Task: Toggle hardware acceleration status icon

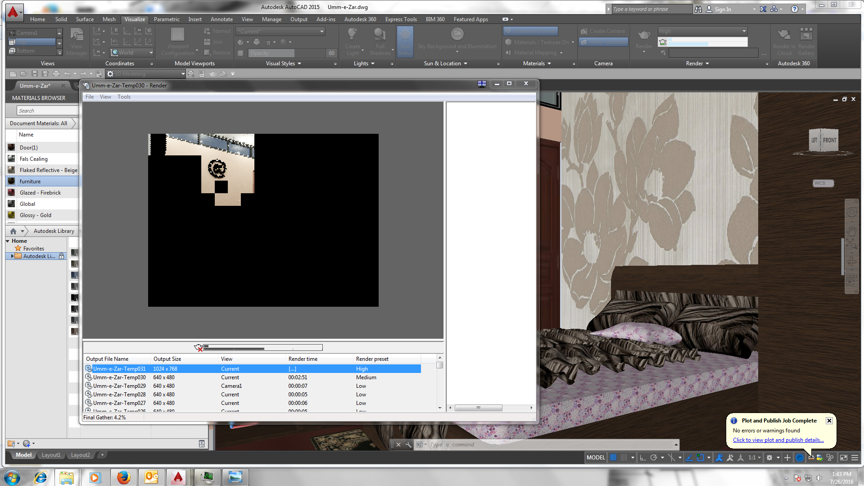Action: 800,458
